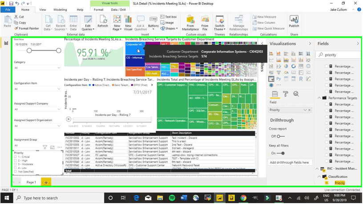Open the File menu

point(8,10)
